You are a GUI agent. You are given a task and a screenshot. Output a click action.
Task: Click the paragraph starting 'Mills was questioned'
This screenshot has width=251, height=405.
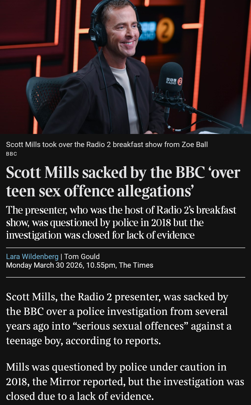125,381
